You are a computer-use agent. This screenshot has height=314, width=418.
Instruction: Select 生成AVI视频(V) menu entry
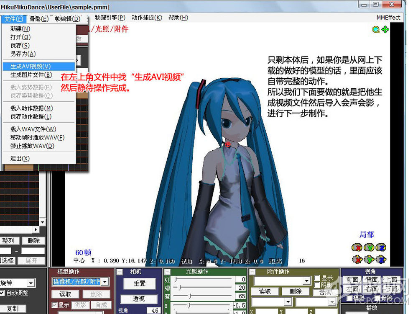38,66
